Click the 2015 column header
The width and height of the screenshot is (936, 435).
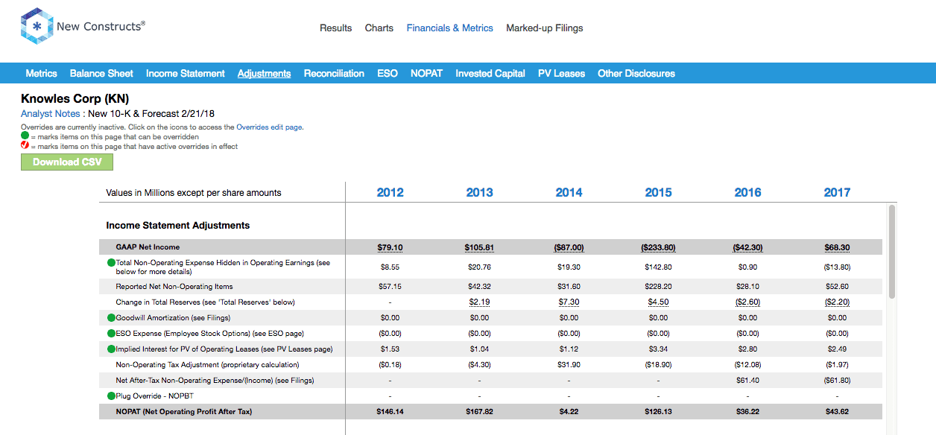coord(658,192)
